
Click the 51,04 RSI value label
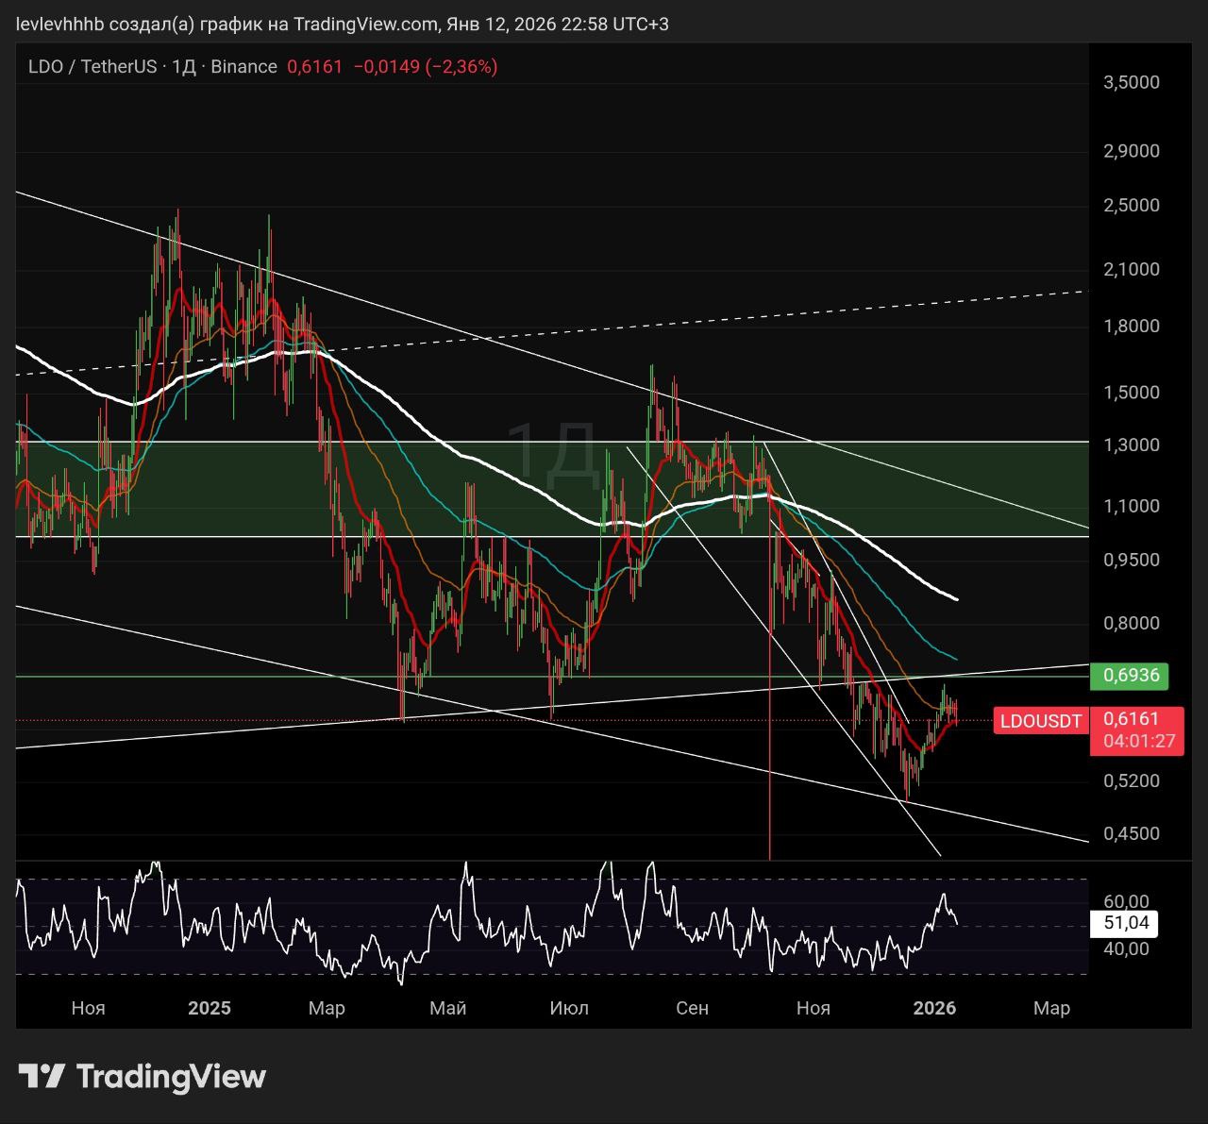[x=1125, y=923]
